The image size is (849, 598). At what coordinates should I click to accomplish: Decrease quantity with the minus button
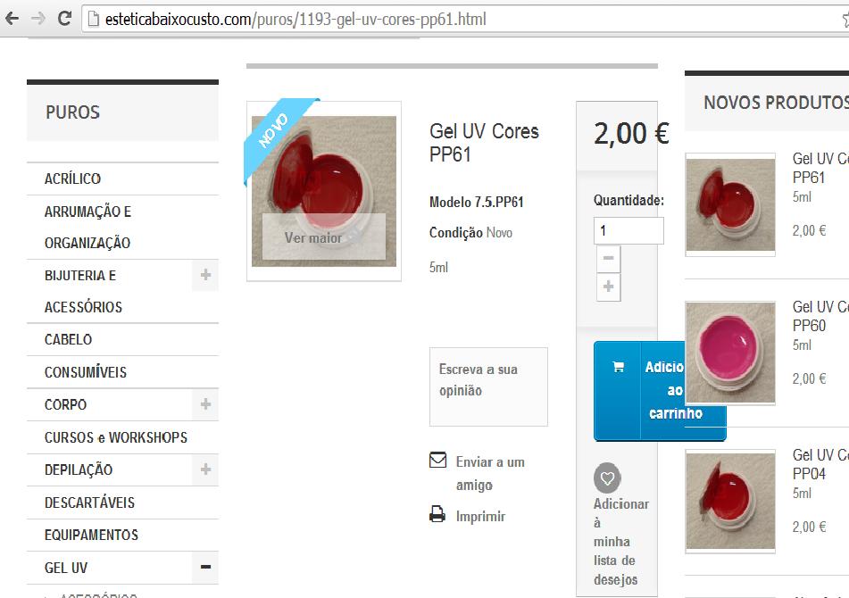coord(608,258)
